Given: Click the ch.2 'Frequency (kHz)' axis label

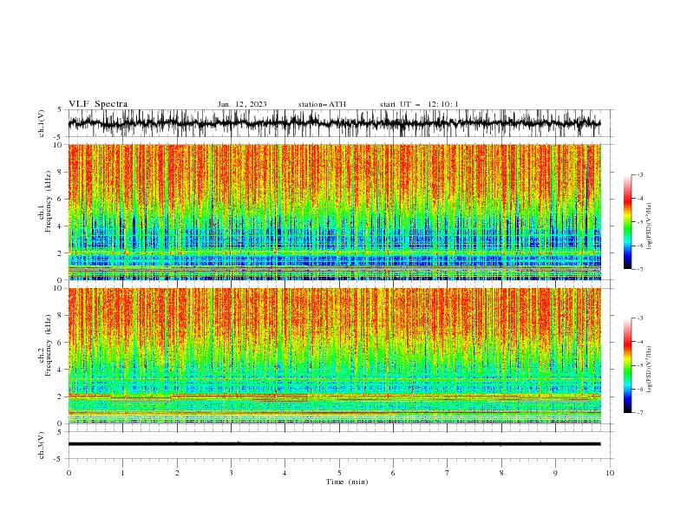Looking at the screenshot, I should pyautogui.click(x=49, y=345).
